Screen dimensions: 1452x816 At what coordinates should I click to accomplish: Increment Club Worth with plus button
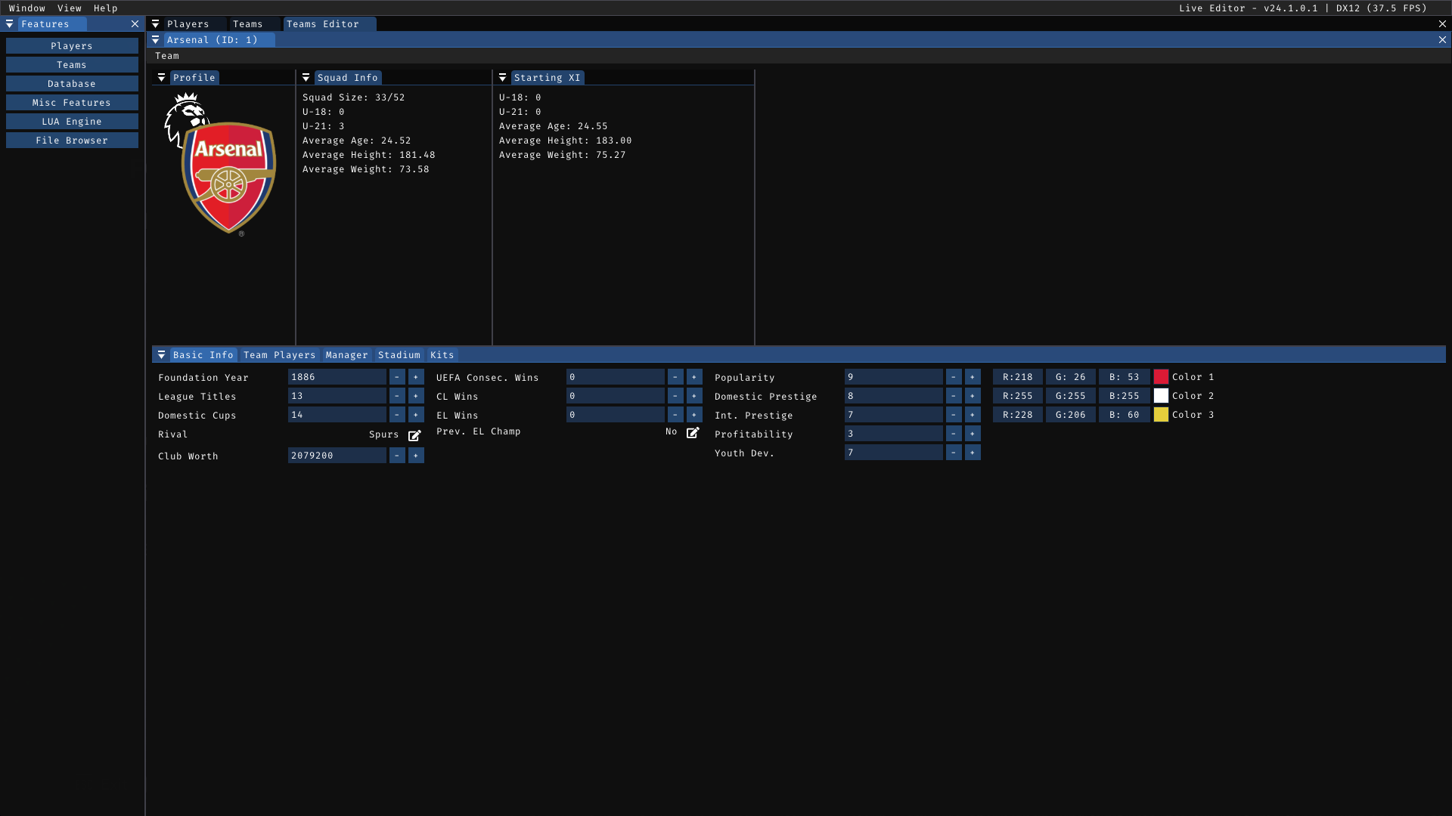coord(416,456)
